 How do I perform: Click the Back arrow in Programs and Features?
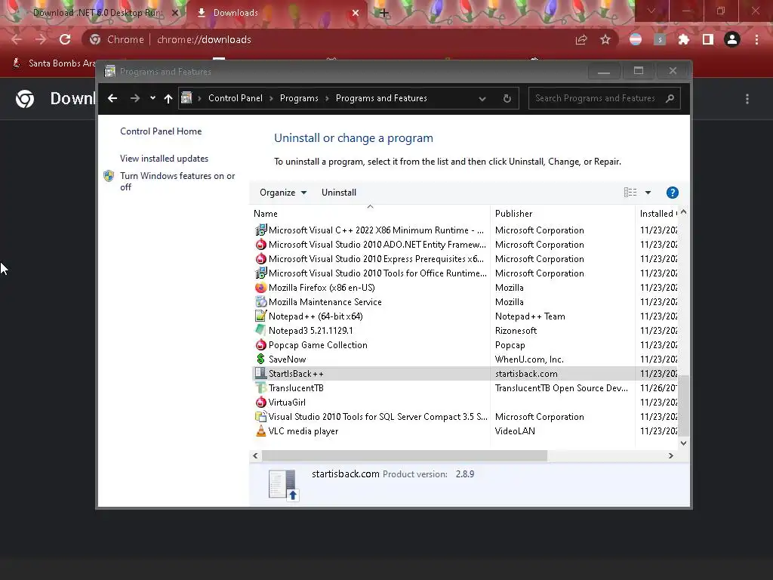[112, 98]
